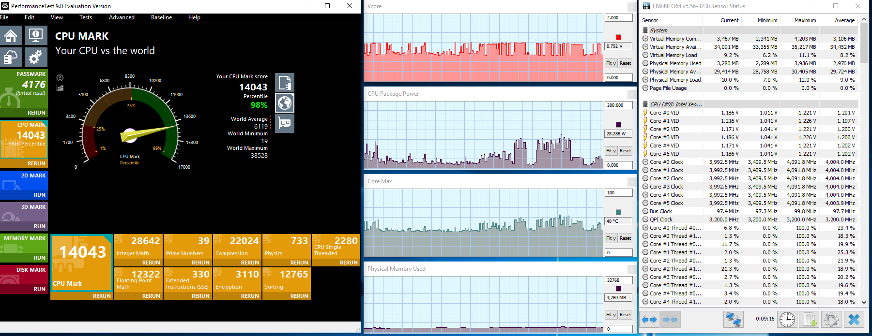The image size is (872, 336).
Task: Switch the chart to gauge dial view
Action: click(x=60, y=78)
